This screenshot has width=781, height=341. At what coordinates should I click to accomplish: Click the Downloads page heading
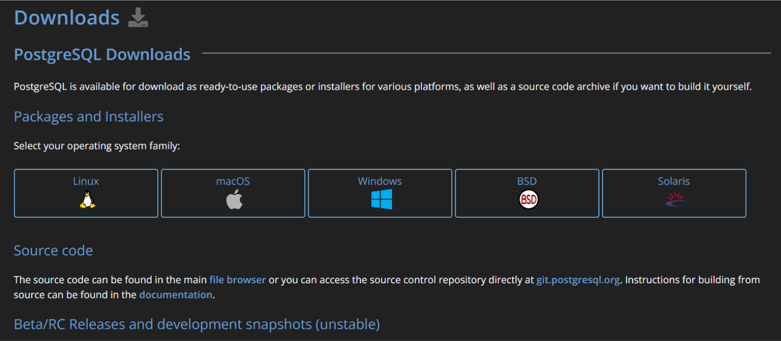pyautogui.click(x=67, y=18)
